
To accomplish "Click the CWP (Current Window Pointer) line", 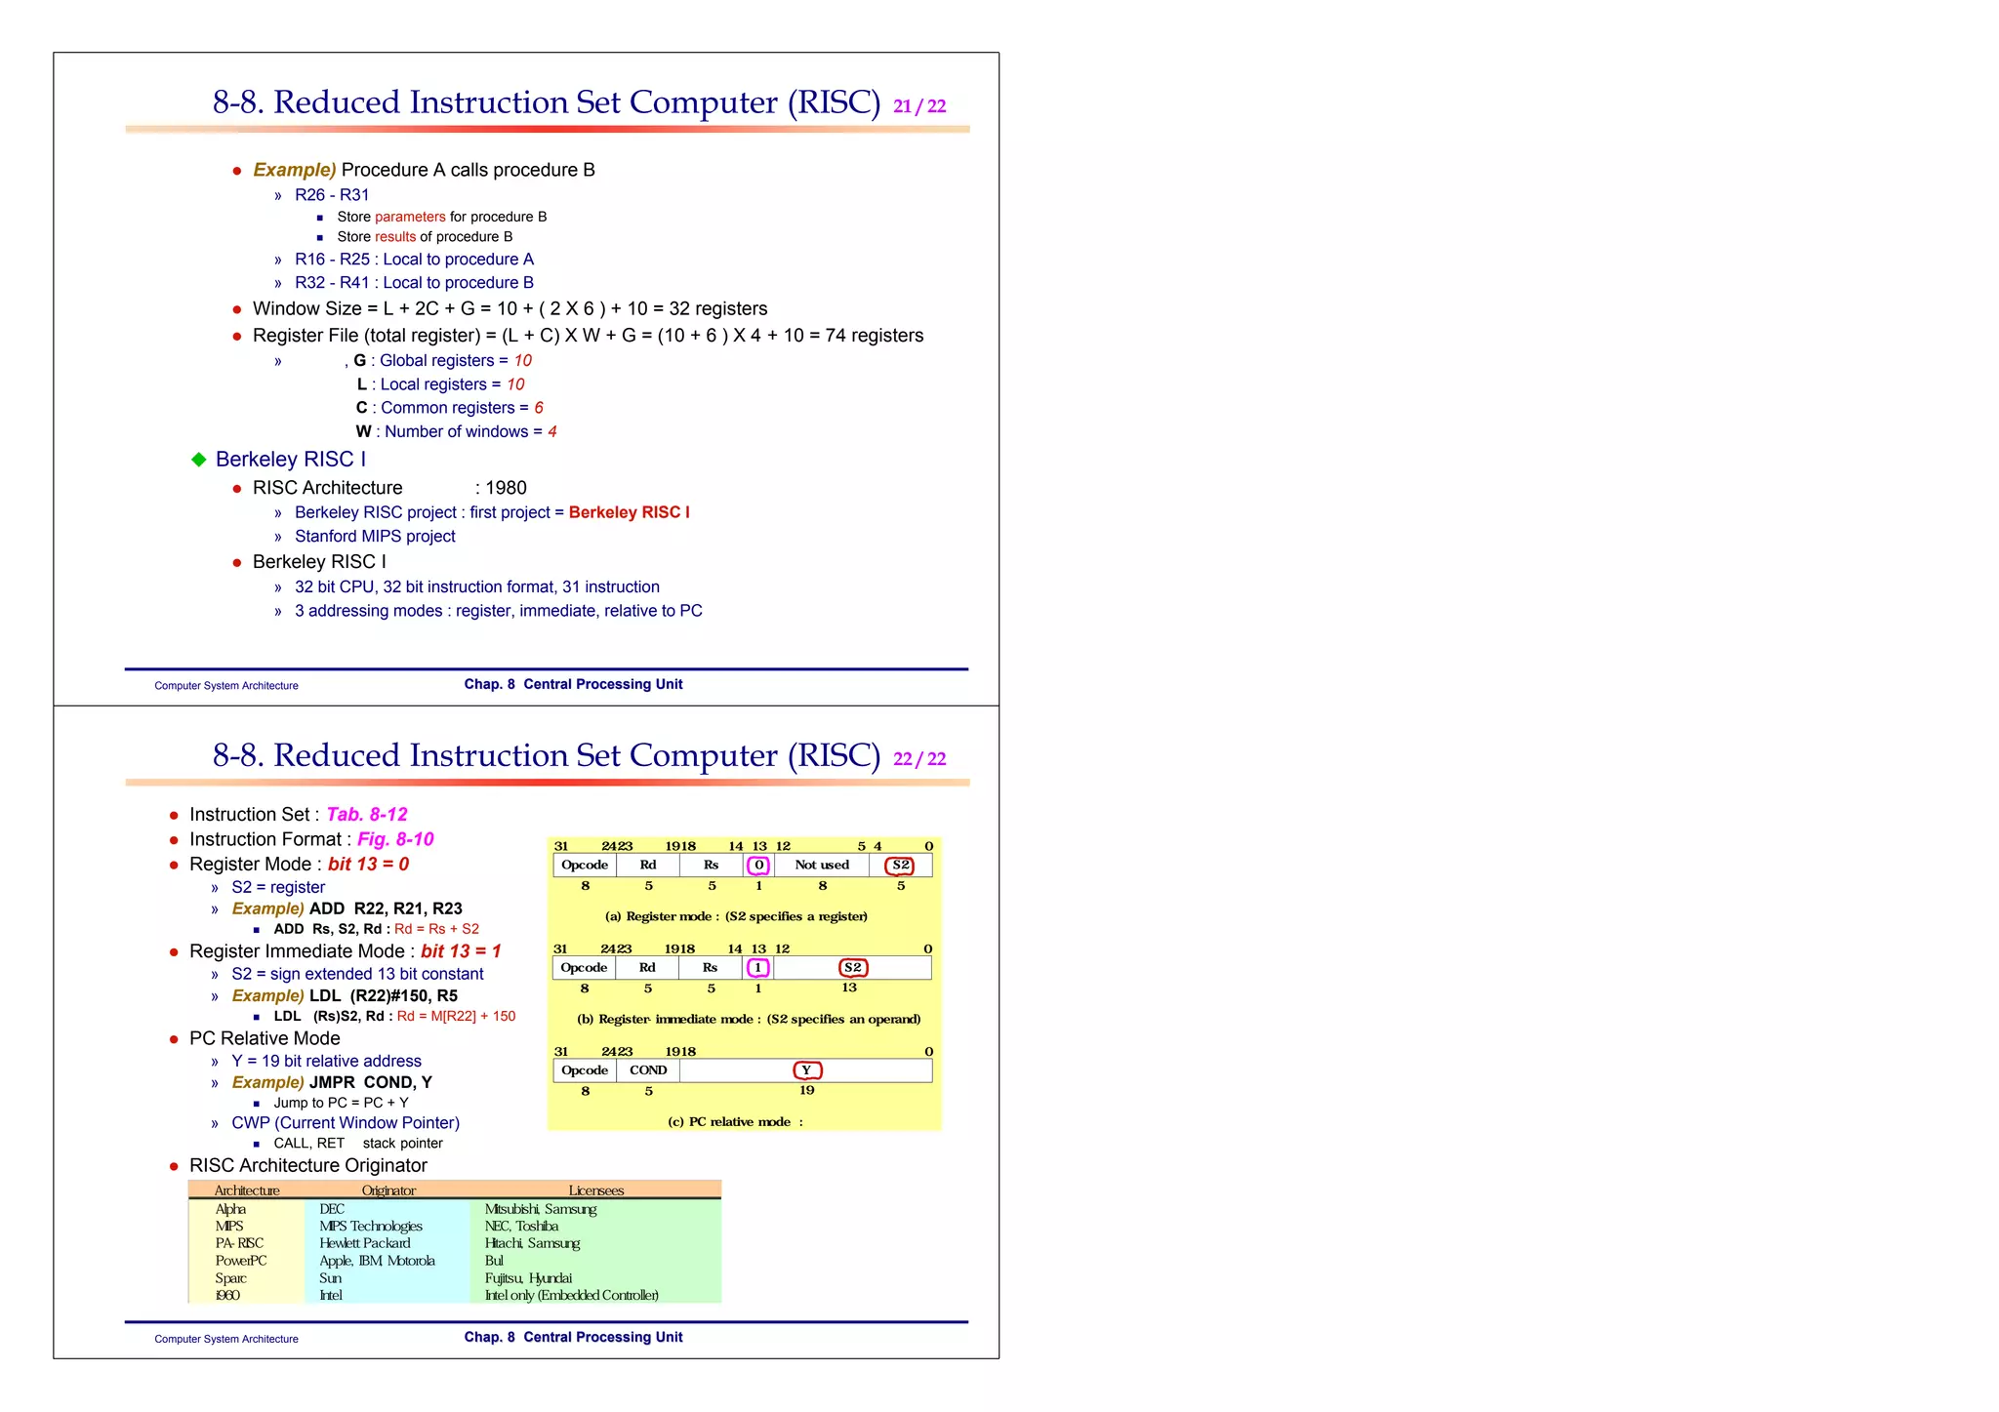I will point(345,1123).
